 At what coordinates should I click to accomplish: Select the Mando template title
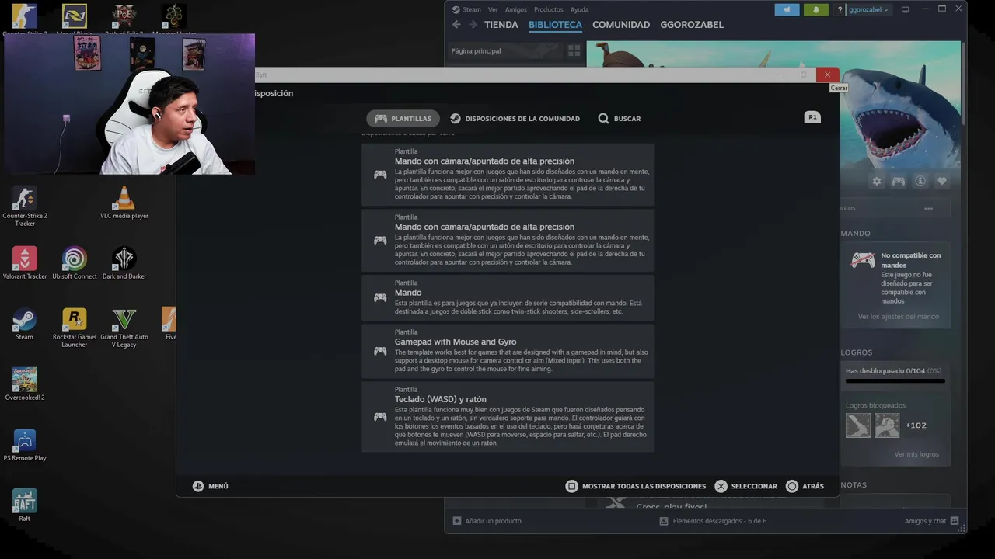[408, 293]
